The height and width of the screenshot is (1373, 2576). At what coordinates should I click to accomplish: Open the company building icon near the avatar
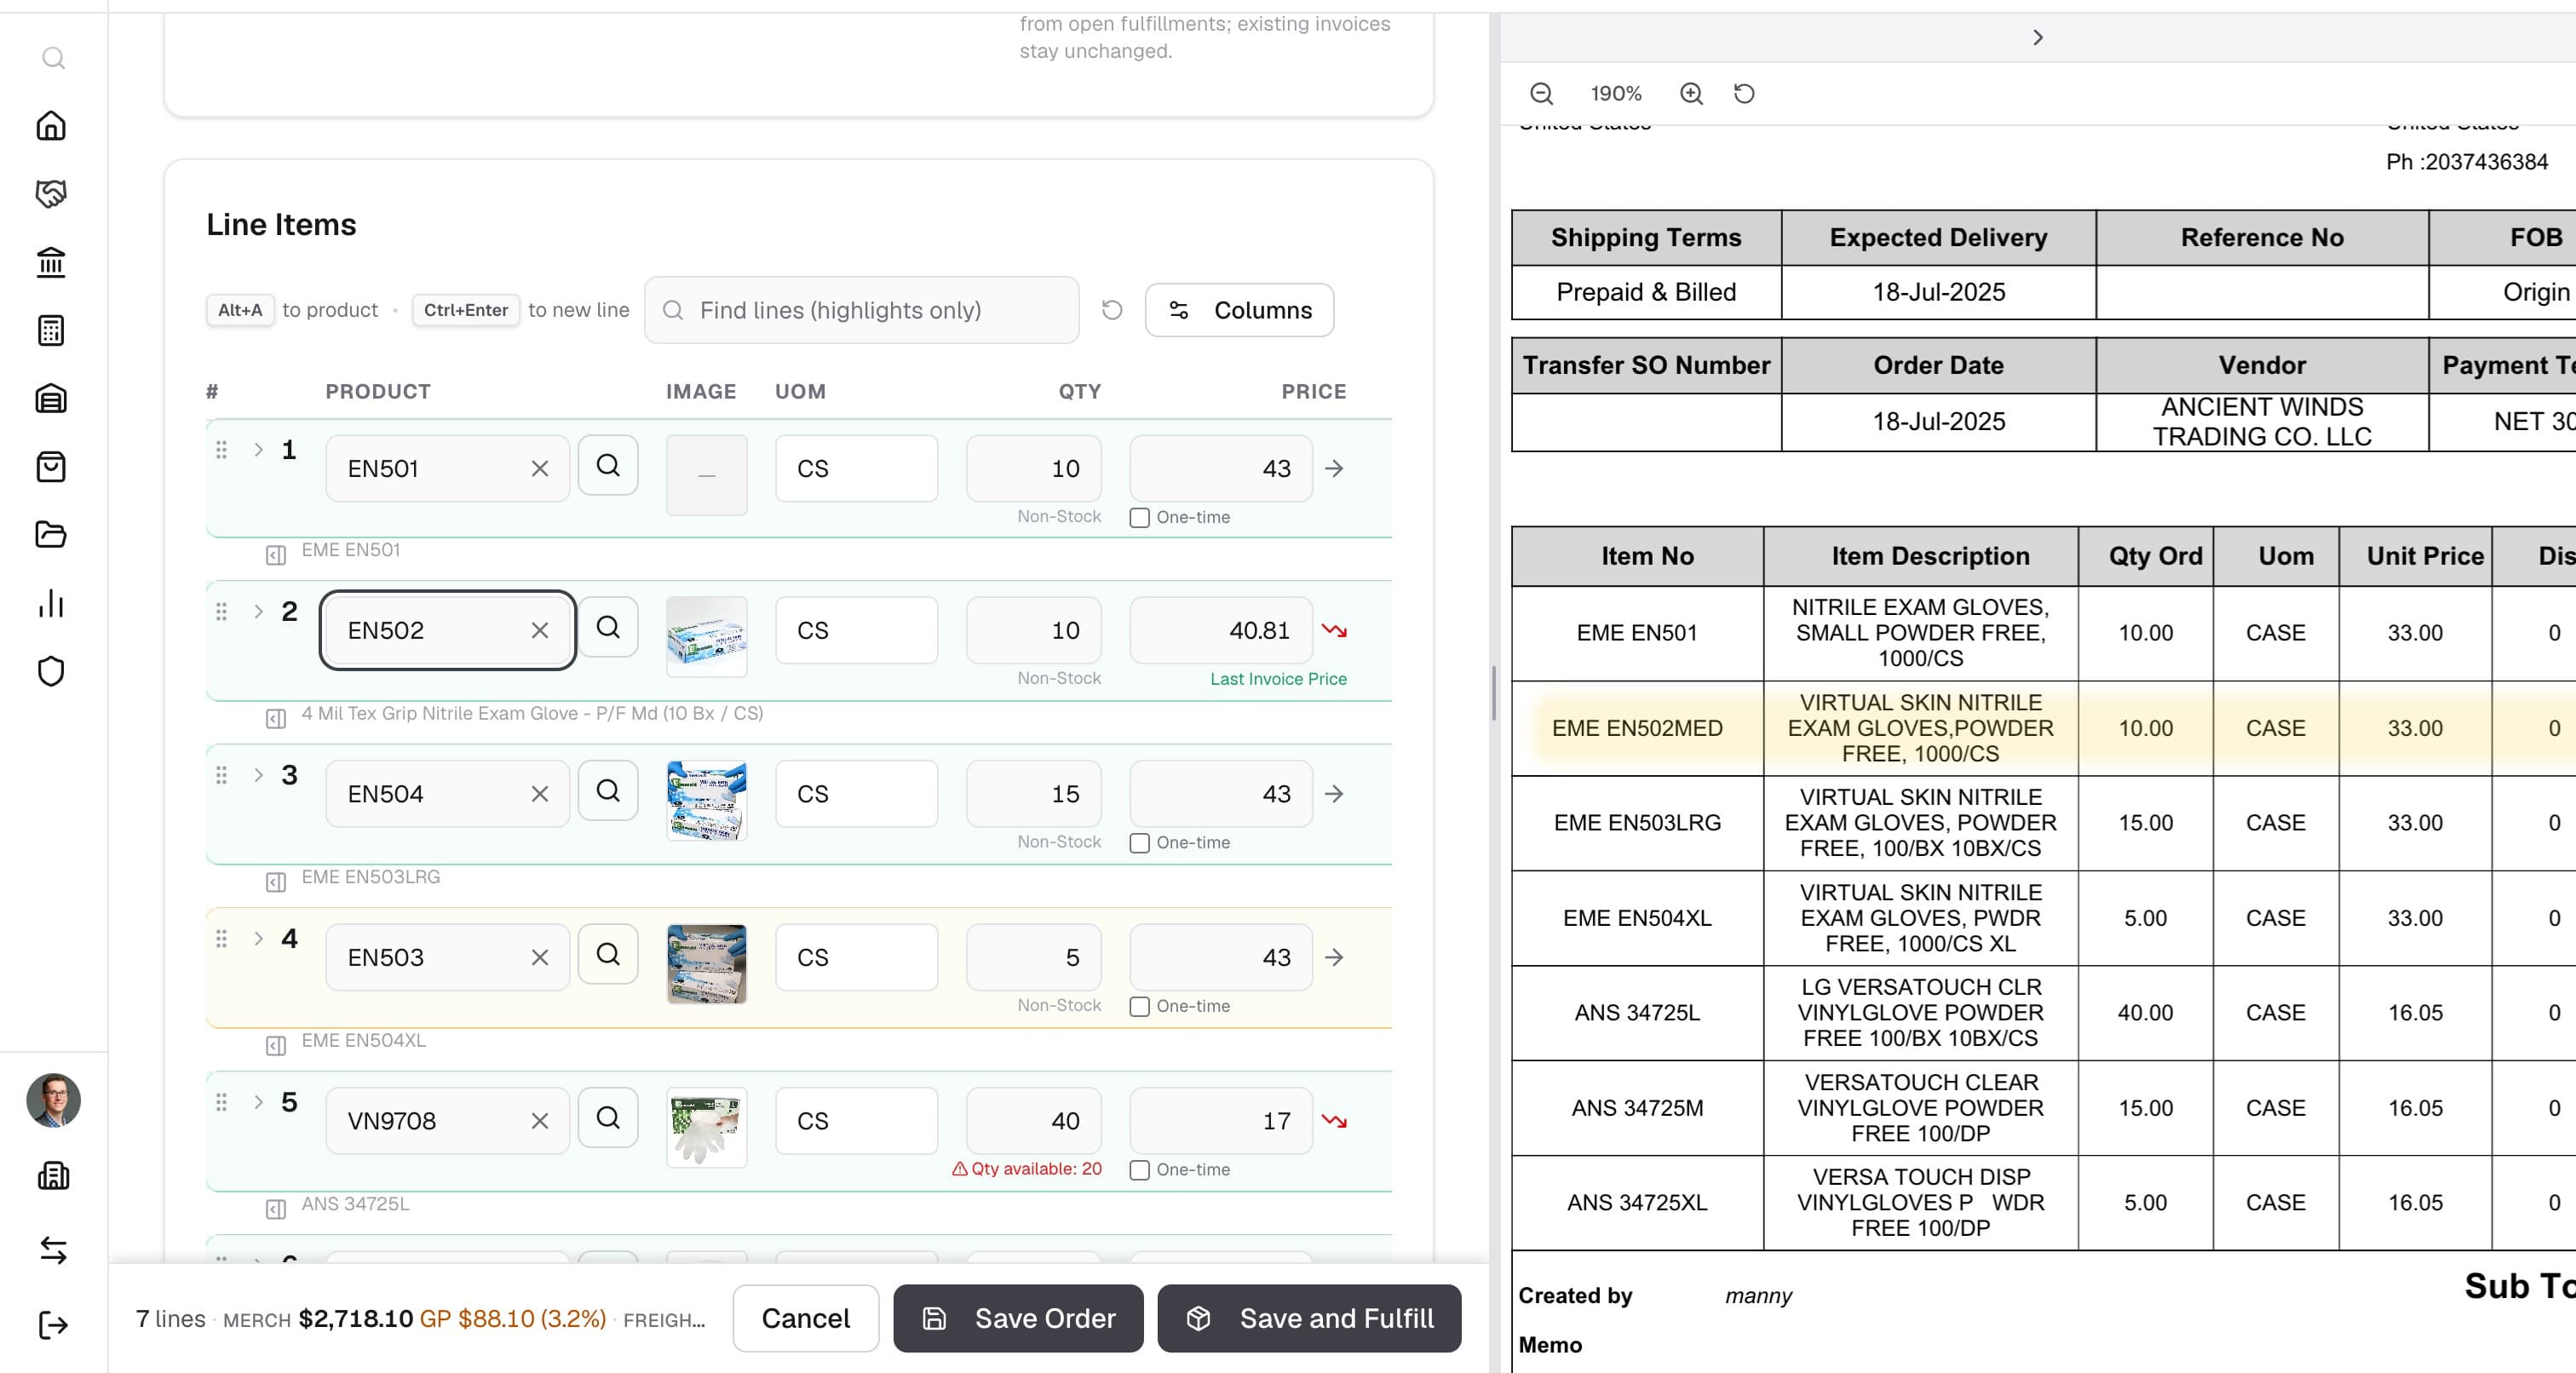point(53,1176)
